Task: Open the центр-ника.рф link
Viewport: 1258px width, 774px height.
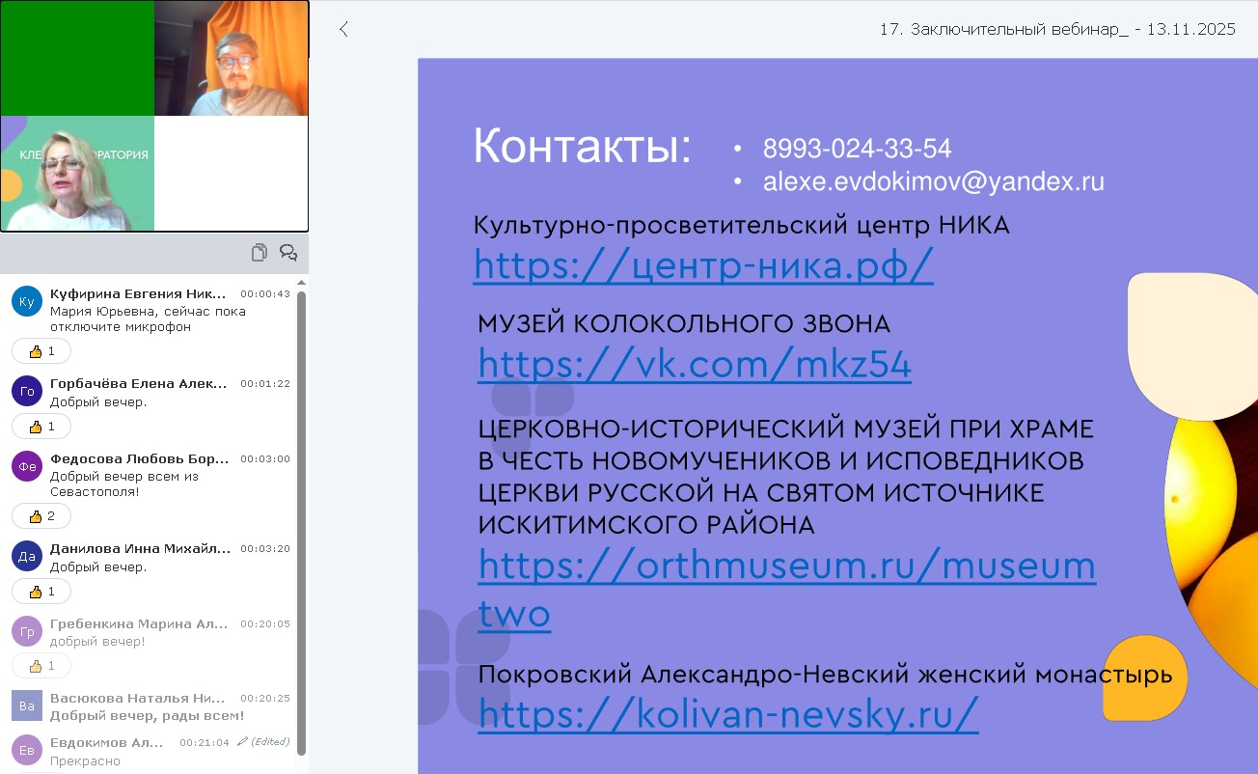Action: (703, 263)
